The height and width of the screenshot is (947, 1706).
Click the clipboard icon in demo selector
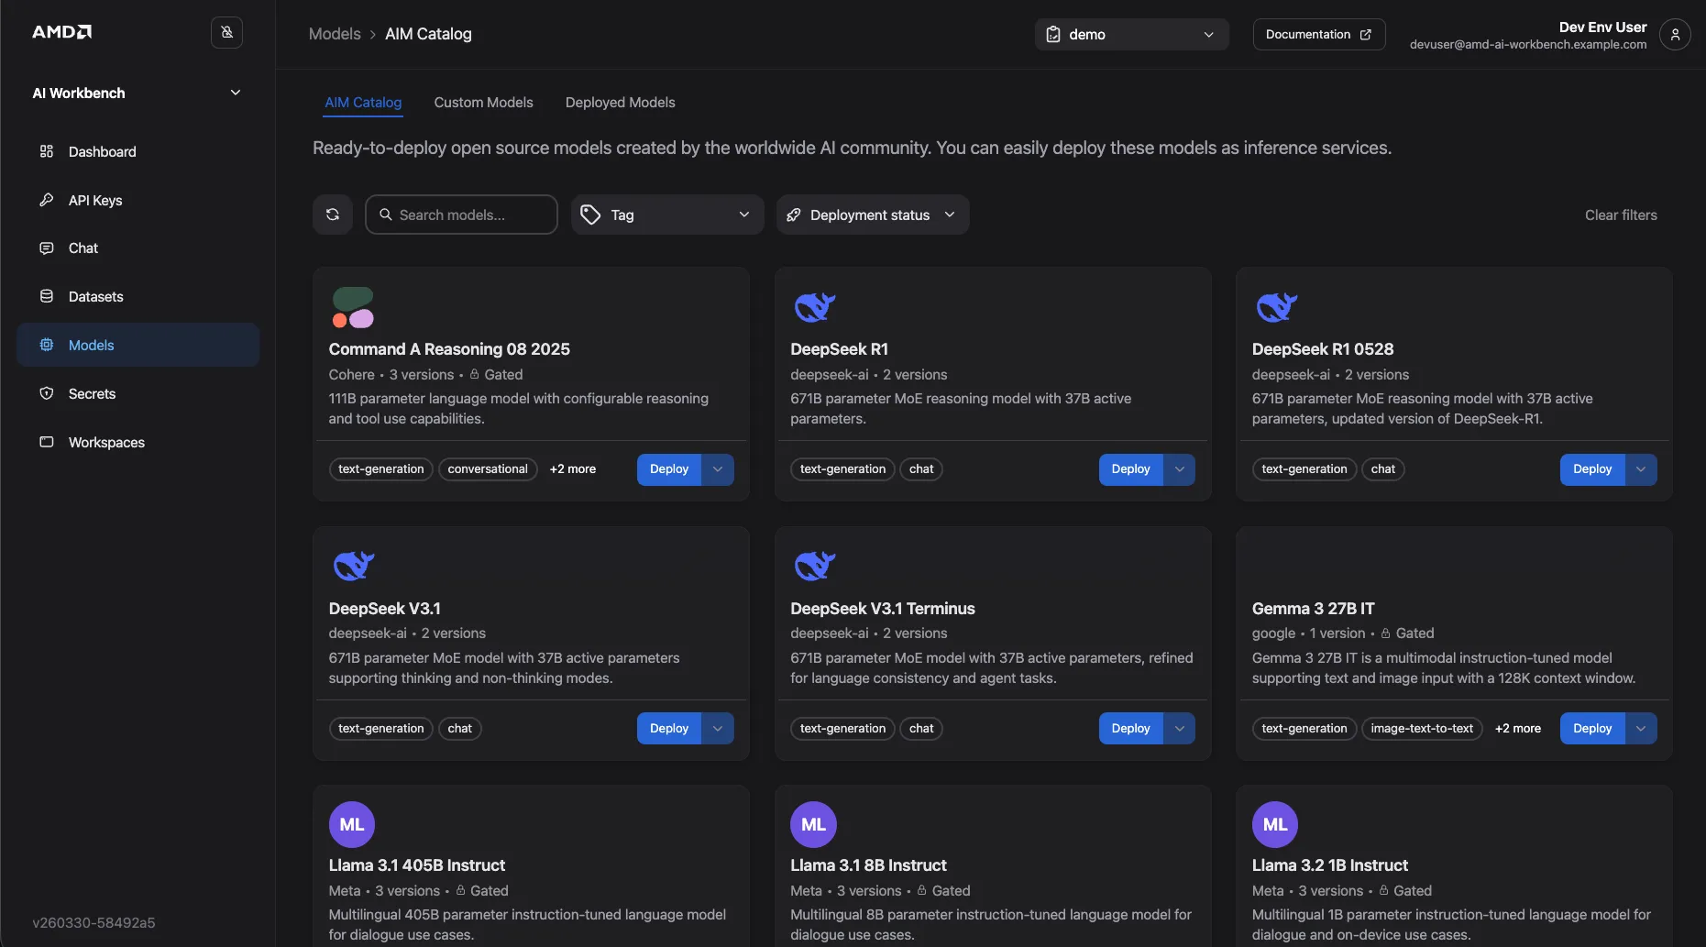(x=1053, y=34)
